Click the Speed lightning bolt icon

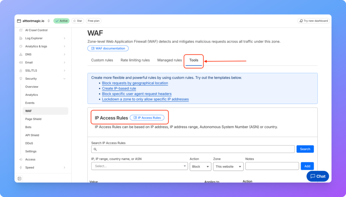[x=21, y=168]
